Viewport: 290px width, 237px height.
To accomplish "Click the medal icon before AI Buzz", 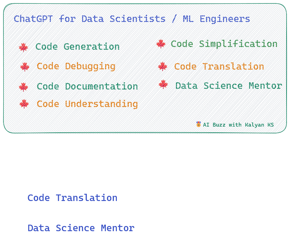I will [199, 124].
